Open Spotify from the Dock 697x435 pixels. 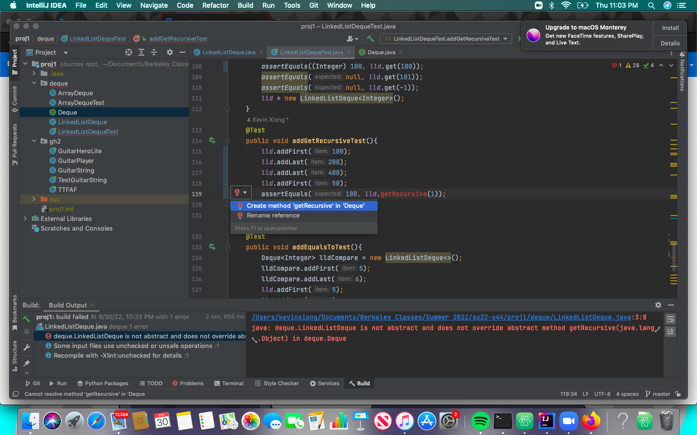480,421
